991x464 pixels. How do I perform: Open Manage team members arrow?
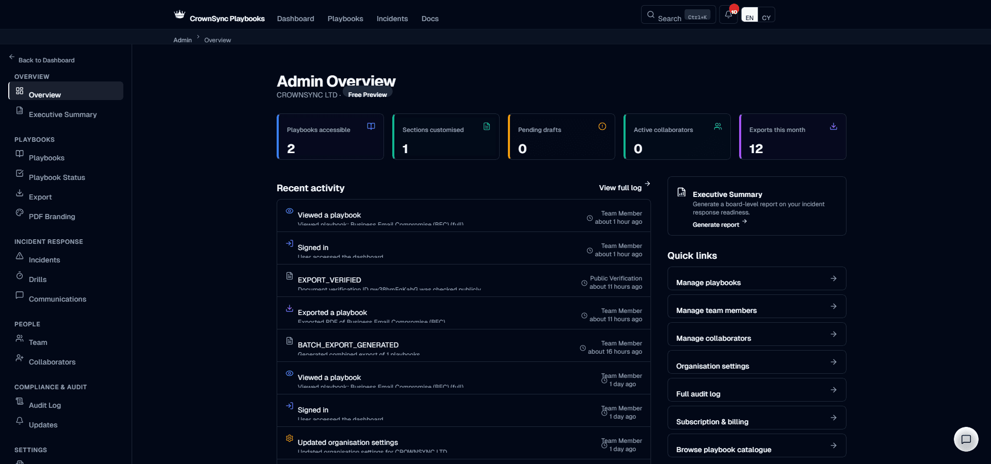[x=834, y=306]
